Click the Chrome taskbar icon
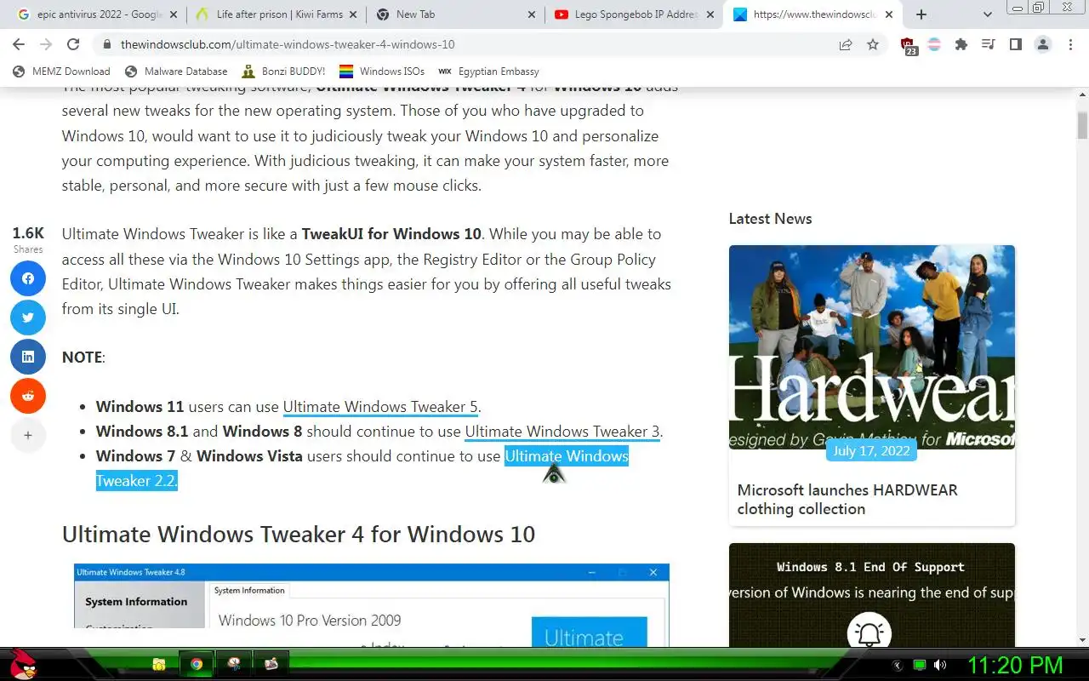Image resolution: width=1089 pixels, height=681 pixels. [197, 664]
